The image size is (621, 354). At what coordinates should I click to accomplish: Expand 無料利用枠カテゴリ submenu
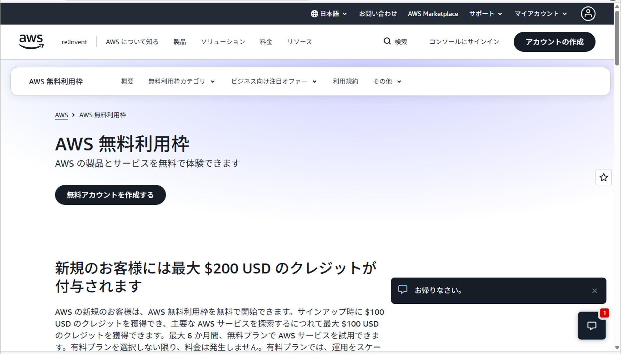pos(182,81)
